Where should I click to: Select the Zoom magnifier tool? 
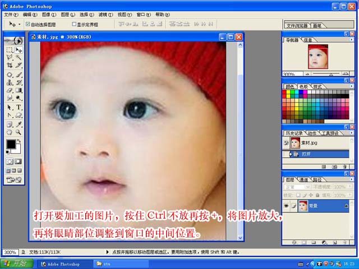pyautogui.click(x=19, y=132)
